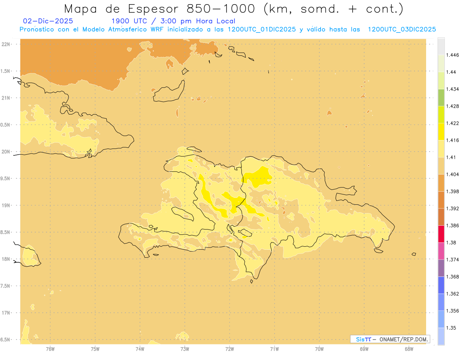Click the legend value '1.434'

click(452, 89)
